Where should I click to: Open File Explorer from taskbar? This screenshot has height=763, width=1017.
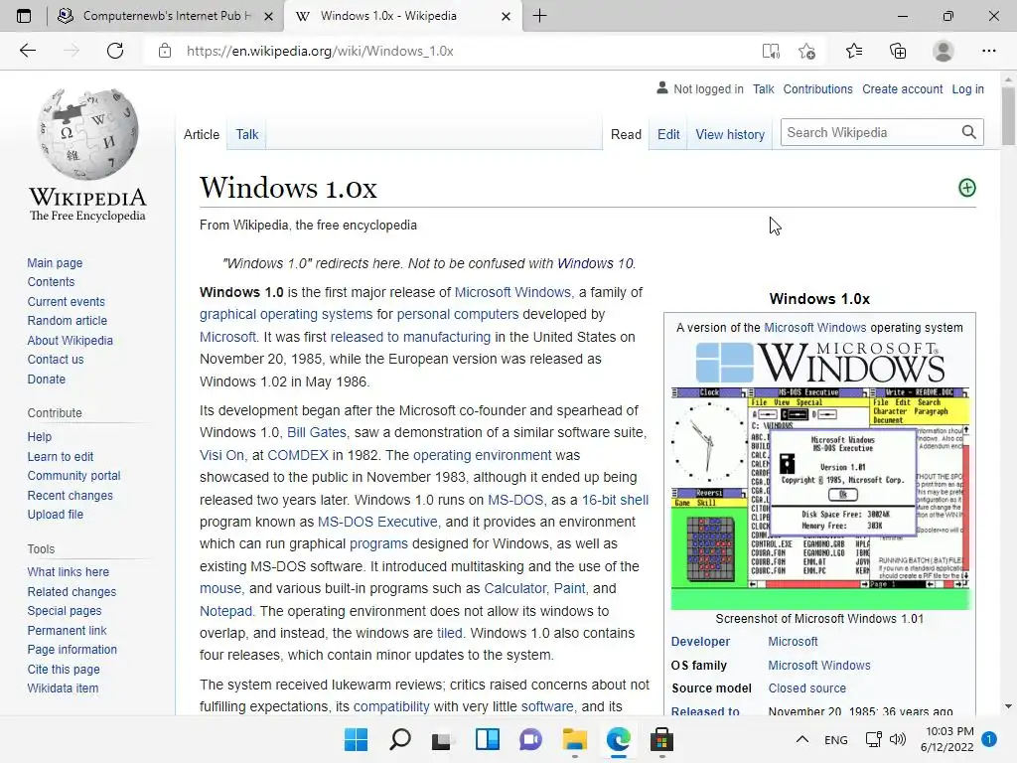(575, 739)
